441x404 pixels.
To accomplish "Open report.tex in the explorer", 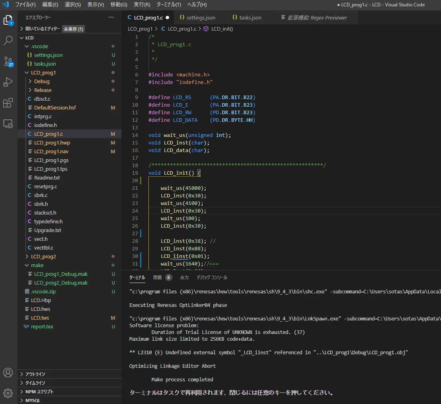I will pos(70,326).
